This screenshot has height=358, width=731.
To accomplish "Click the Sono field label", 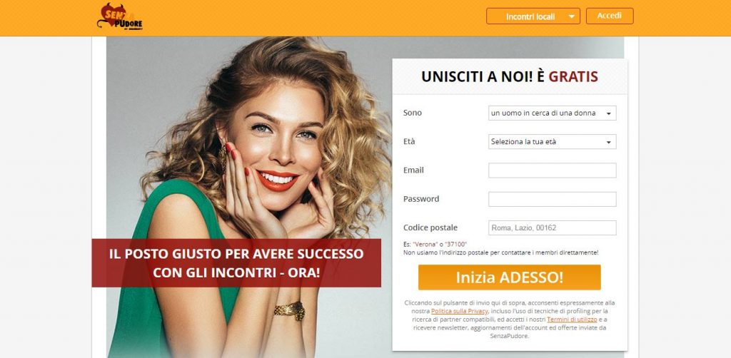I will coord(412,113).
